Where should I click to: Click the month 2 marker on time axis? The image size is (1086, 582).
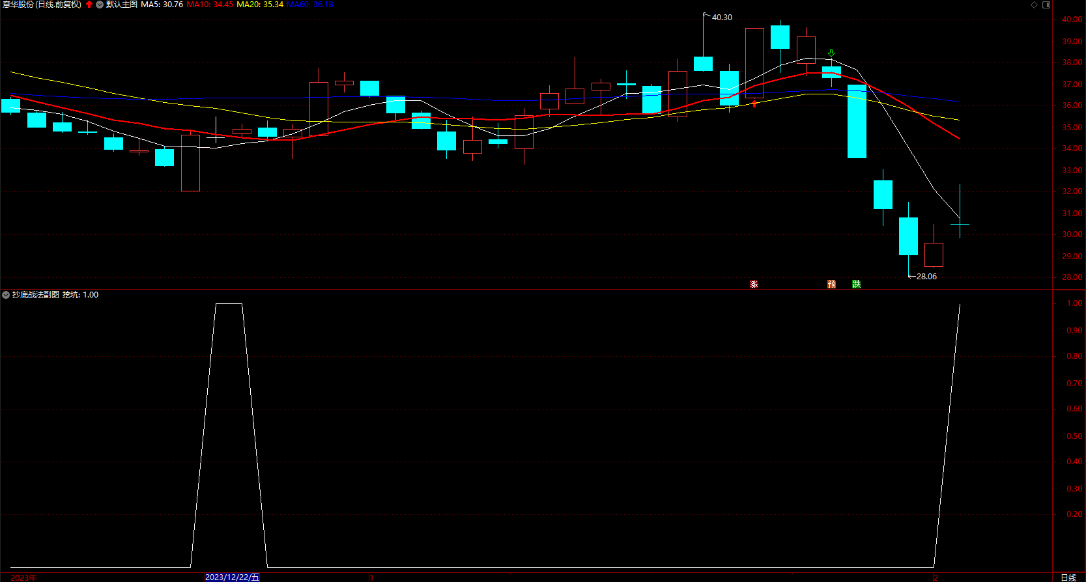pos(936,577)
